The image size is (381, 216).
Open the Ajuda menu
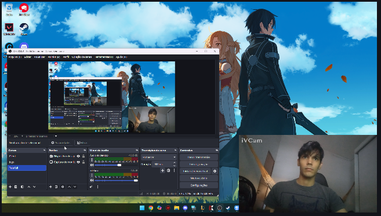[x=121, y=57]
